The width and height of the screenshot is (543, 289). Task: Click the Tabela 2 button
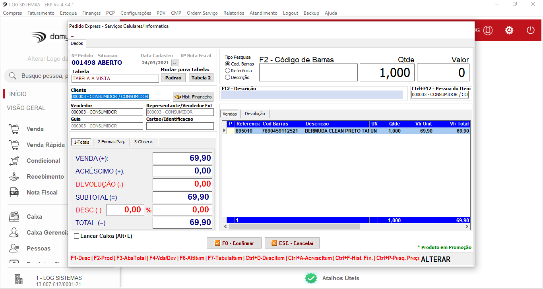point(202,78)
